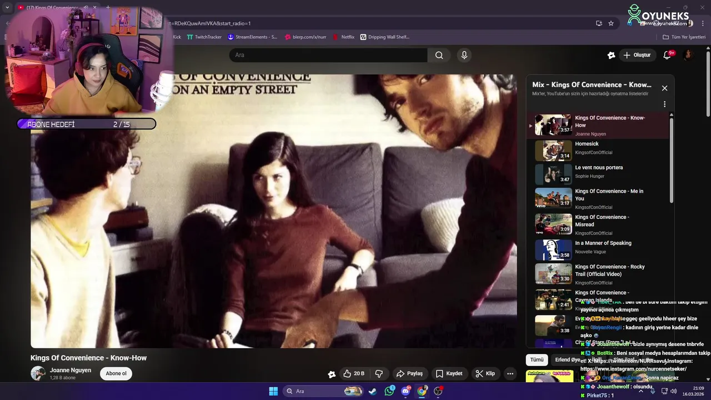
Task: Open OBS Studio from the taskbar
Action: (438, 391)
